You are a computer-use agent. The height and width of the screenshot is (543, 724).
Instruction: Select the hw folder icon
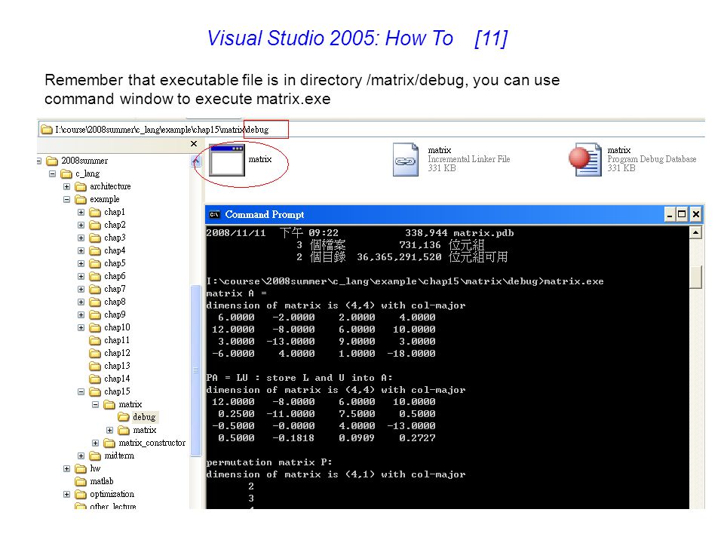click(x=81, y=468)
